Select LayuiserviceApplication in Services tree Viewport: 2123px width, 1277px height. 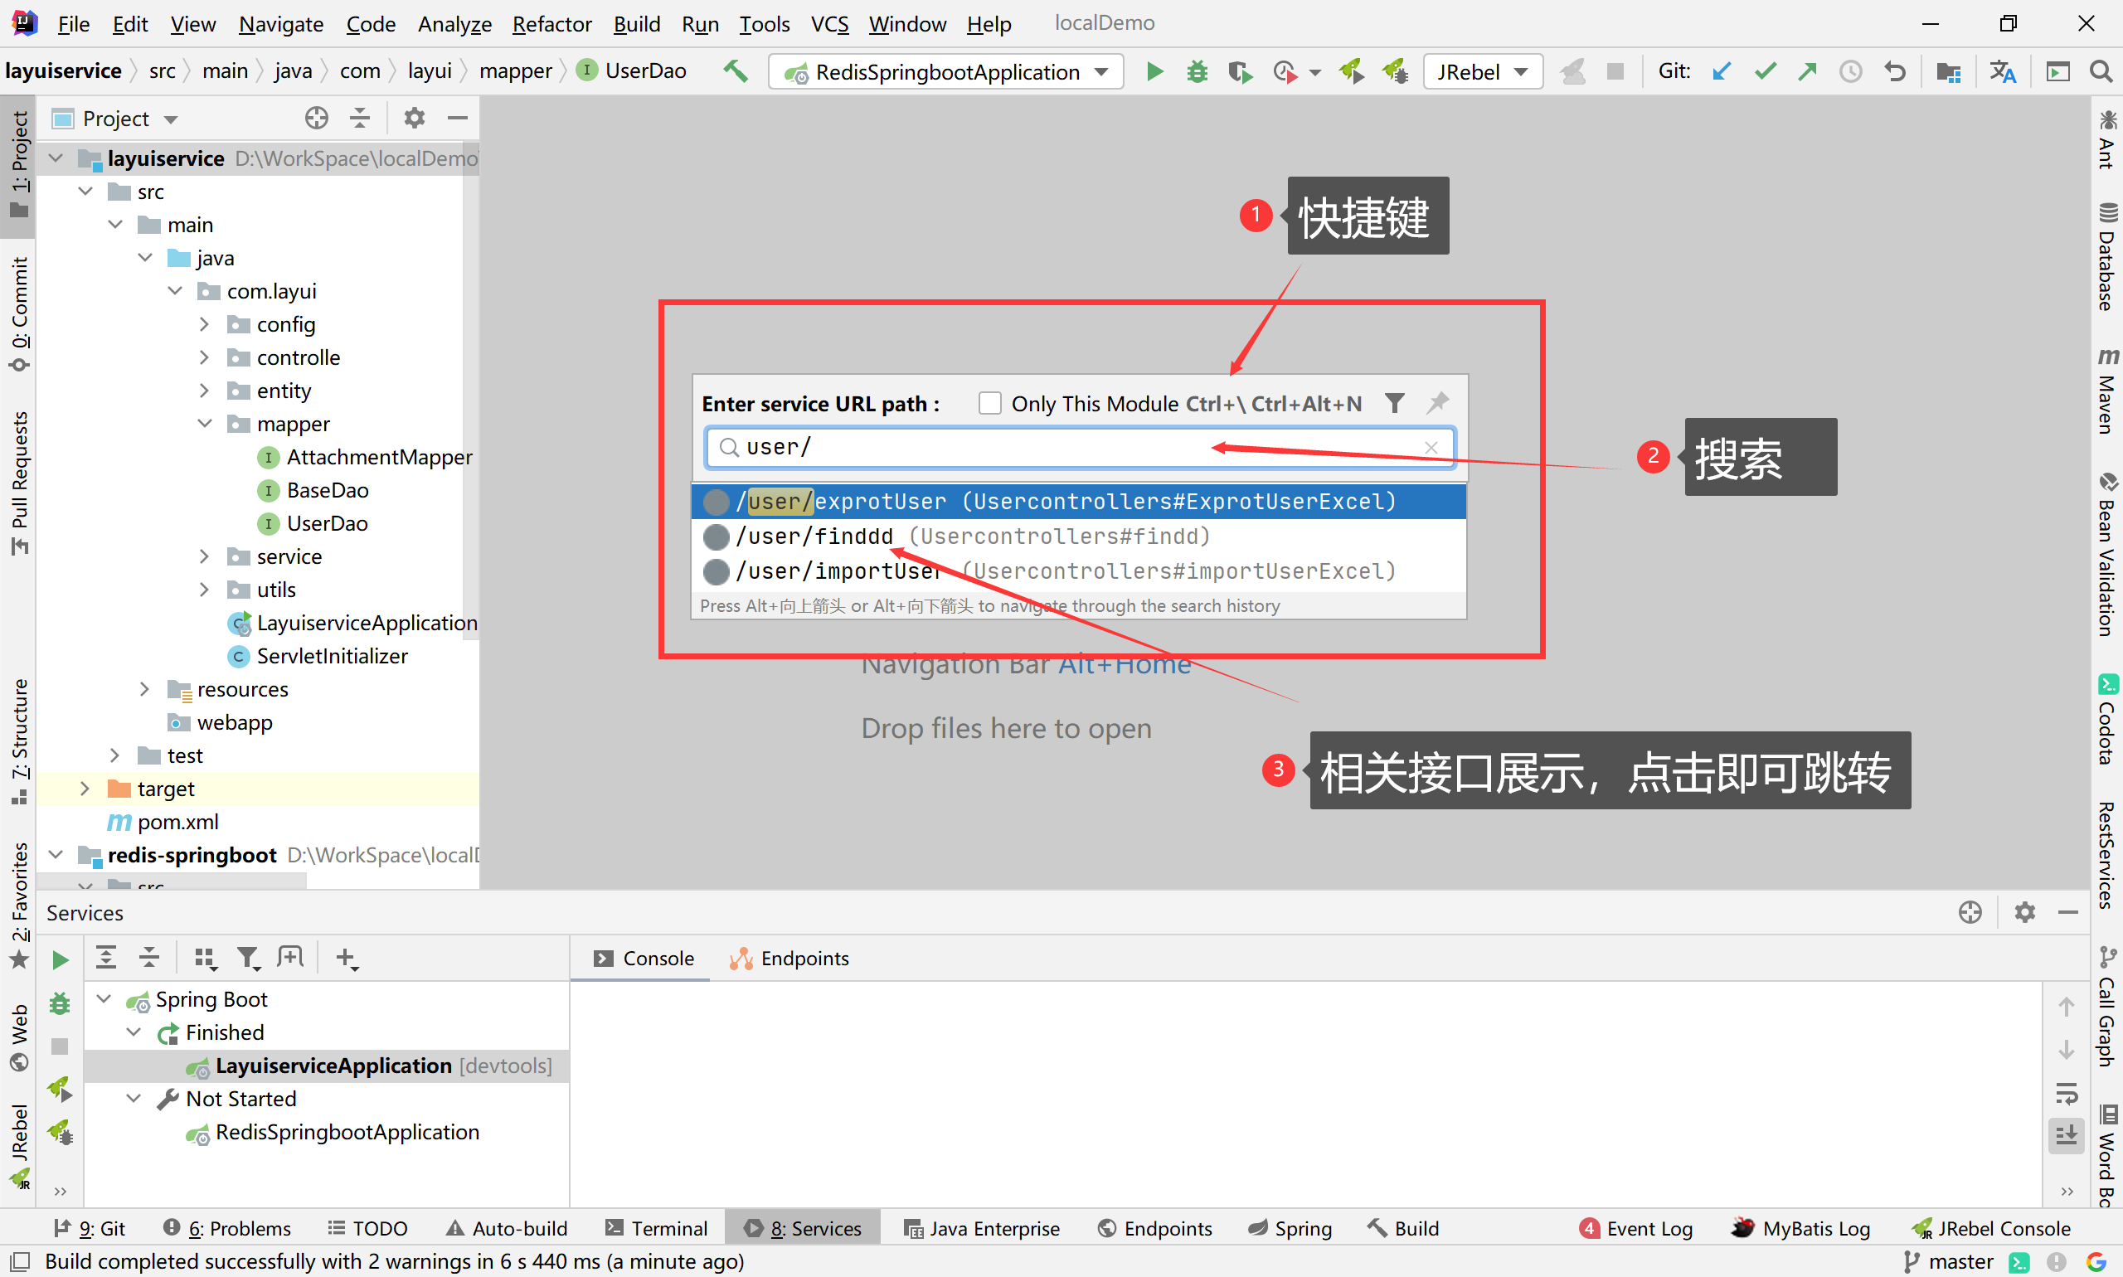point(333,1066)
